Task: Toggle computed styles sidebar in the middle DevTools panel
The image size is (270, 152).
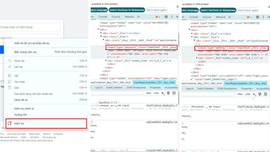Action: [174, 93]
